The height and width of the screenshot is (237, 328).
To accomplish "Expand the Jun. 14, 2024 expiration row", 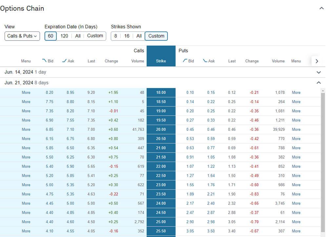I will click(x=318, y=72).
